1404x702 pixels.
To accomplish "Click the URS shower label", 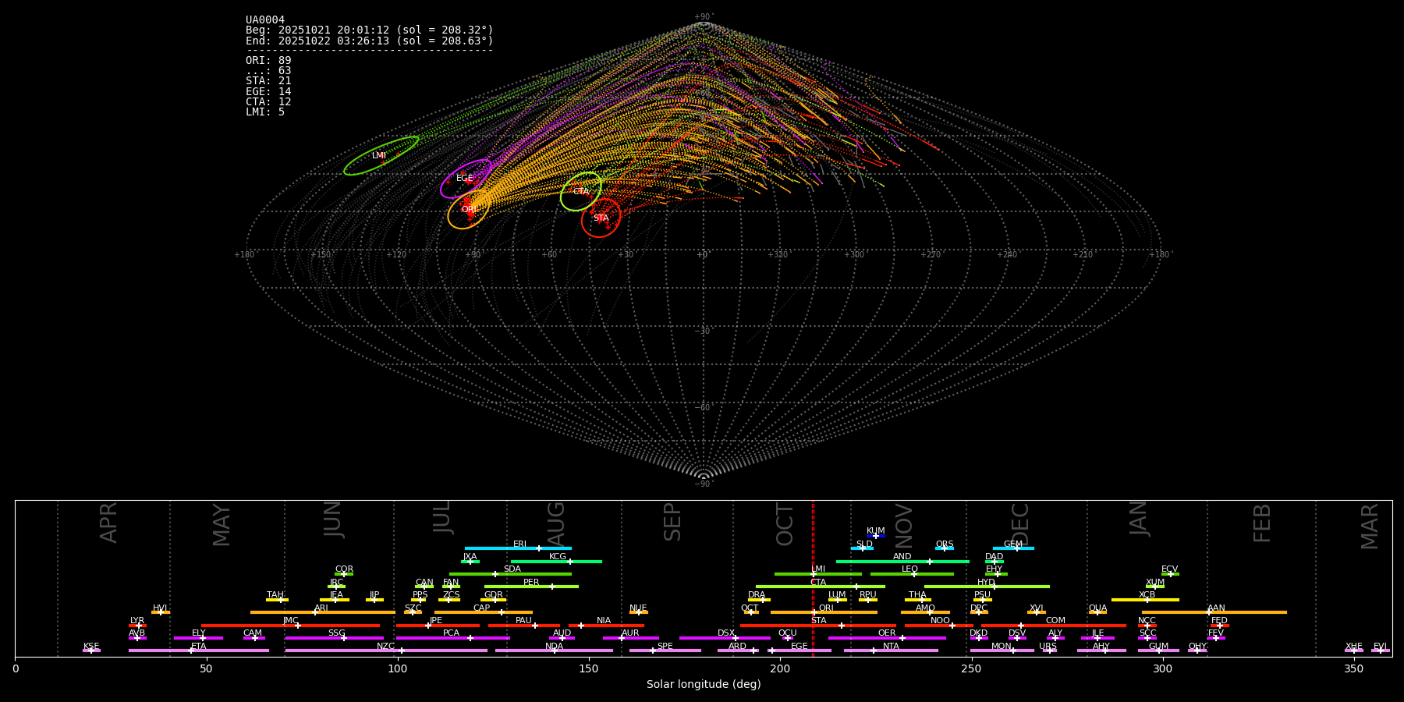I will pos(1048,647).
